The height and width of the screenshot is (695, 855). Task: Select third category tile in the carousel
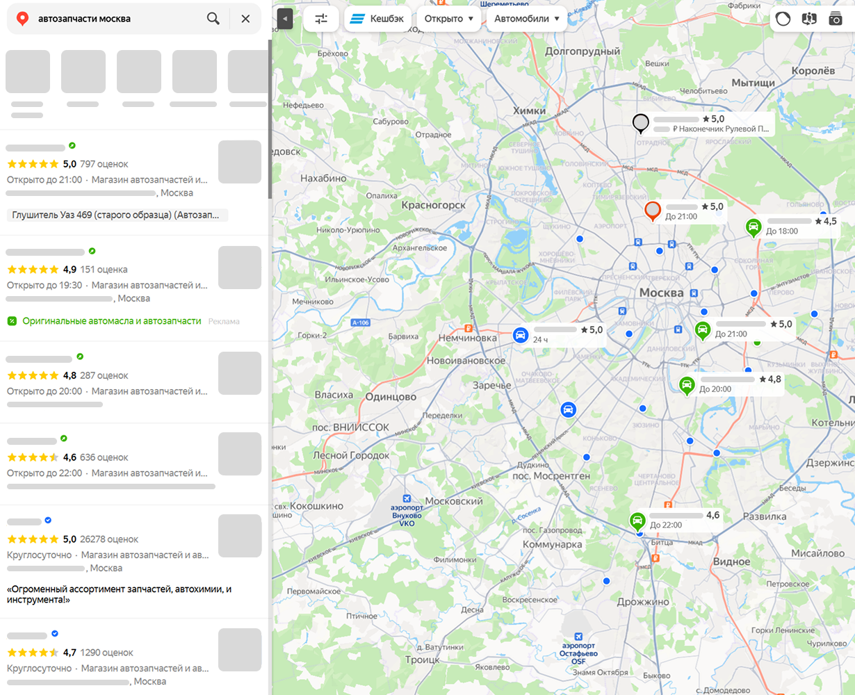point(139,72)
